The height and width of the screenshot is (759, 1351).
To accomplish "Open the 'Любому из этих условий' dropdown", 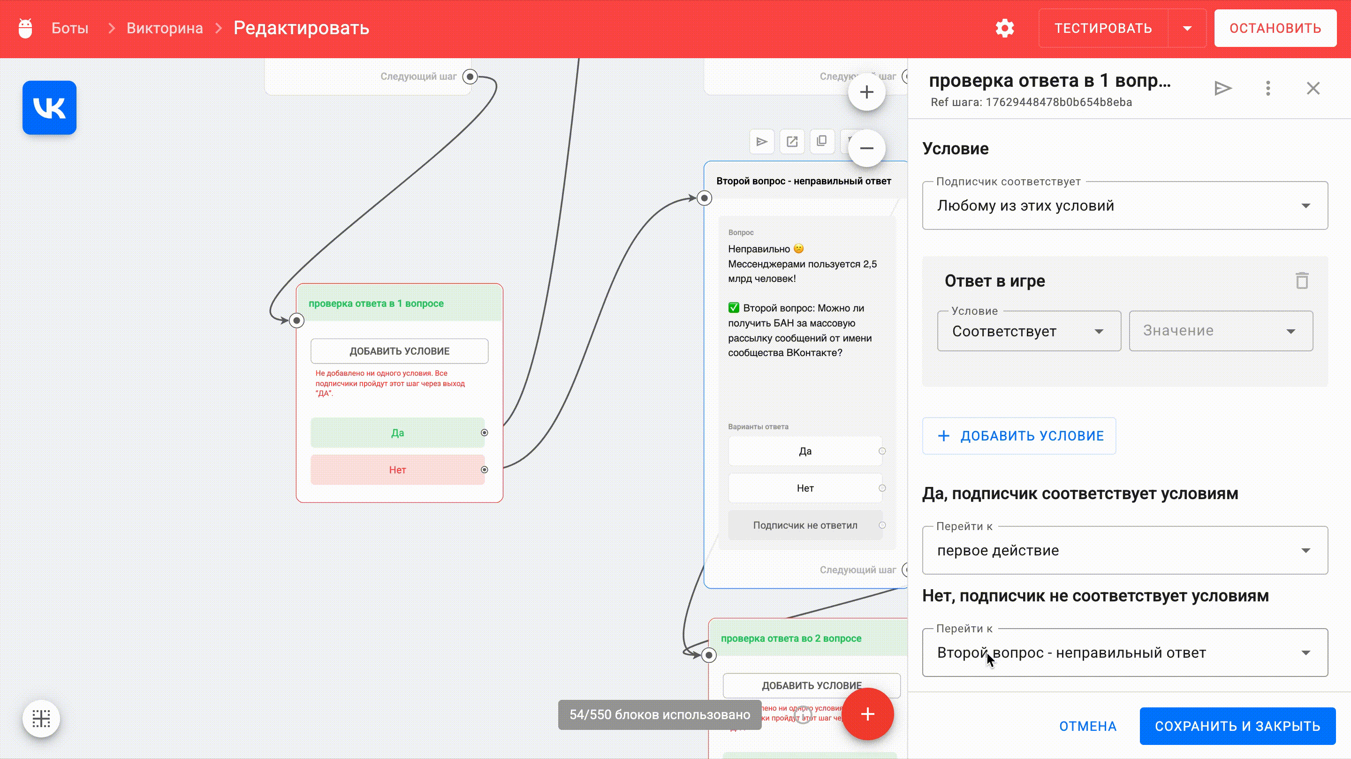I will (x=1124, y=205).
